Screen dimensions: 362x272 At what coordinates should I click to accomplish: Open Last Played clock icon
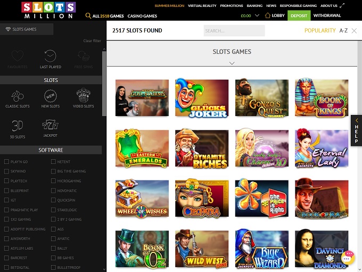(51, 57)
